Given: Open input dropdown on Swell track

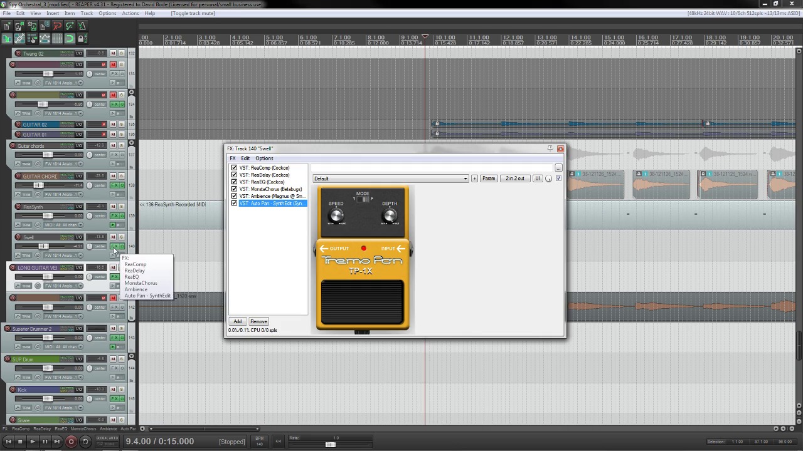Looking at the screenshot, I should pyautogui.click(x=63, y=256).
